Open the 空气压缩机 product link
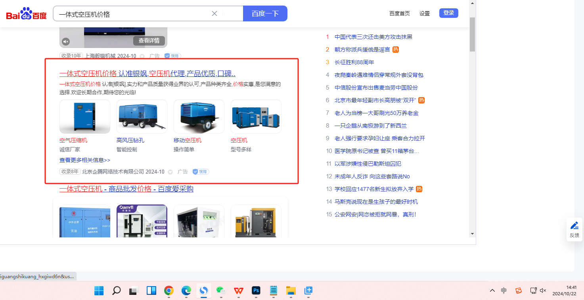The height and width of the screenshot is (300, 584). click(73, 140)
